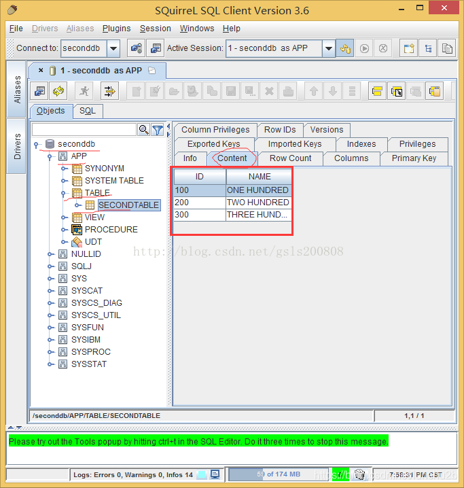This screenshot has width=464, height=488.
Task: Click the grayed-out X delete icon in session toolbar
Action: click(x=269, y=91)
